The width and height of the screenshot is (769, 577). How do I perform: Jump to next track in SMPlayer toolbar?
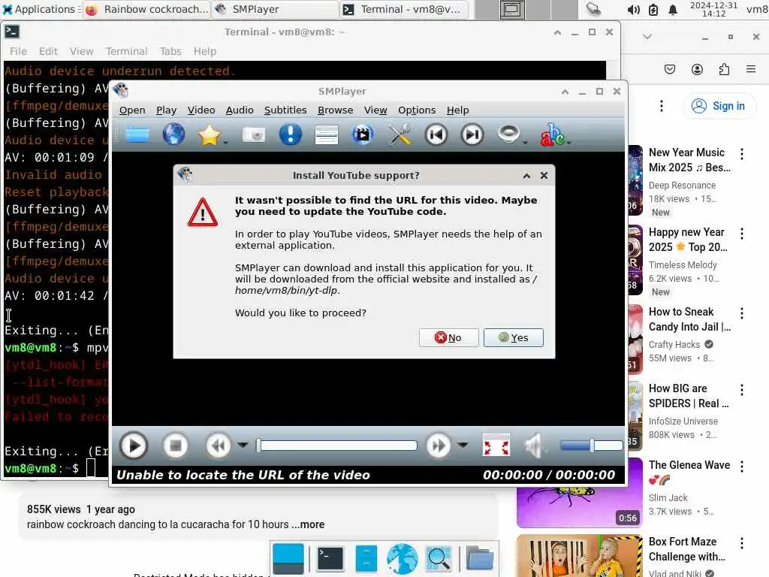pos(472,134)
